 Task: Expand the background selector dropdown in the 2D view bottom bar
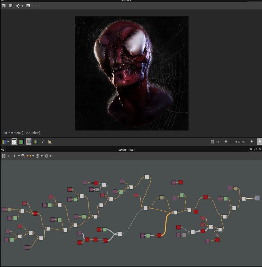pyautogui.click(x=8, y=142)
